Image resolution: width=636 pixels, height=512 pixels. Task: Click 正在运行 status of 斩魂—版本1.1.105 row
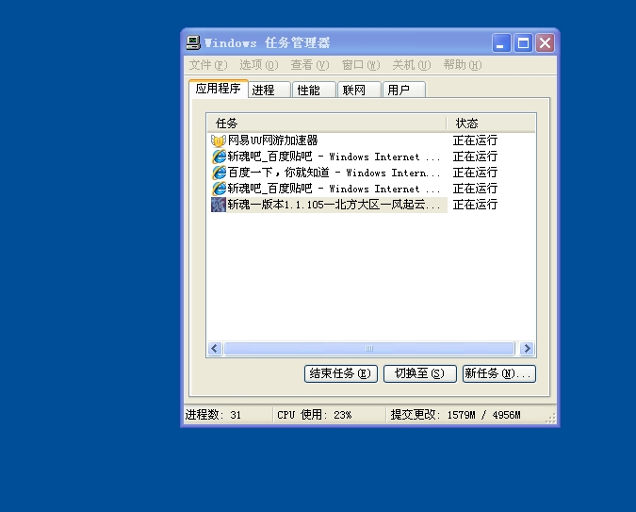tap(475, 205)
